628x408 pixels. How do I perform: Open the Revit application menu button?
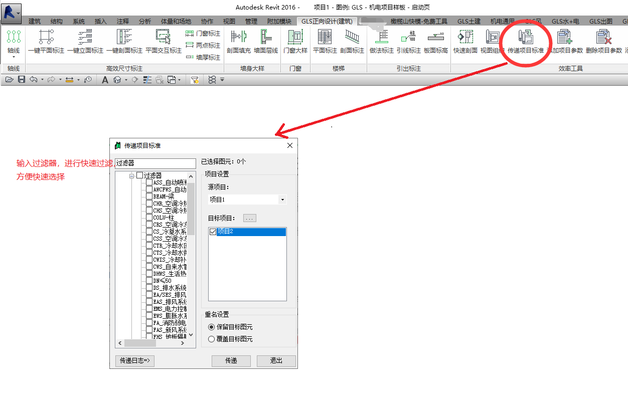[x=12, y=14]
